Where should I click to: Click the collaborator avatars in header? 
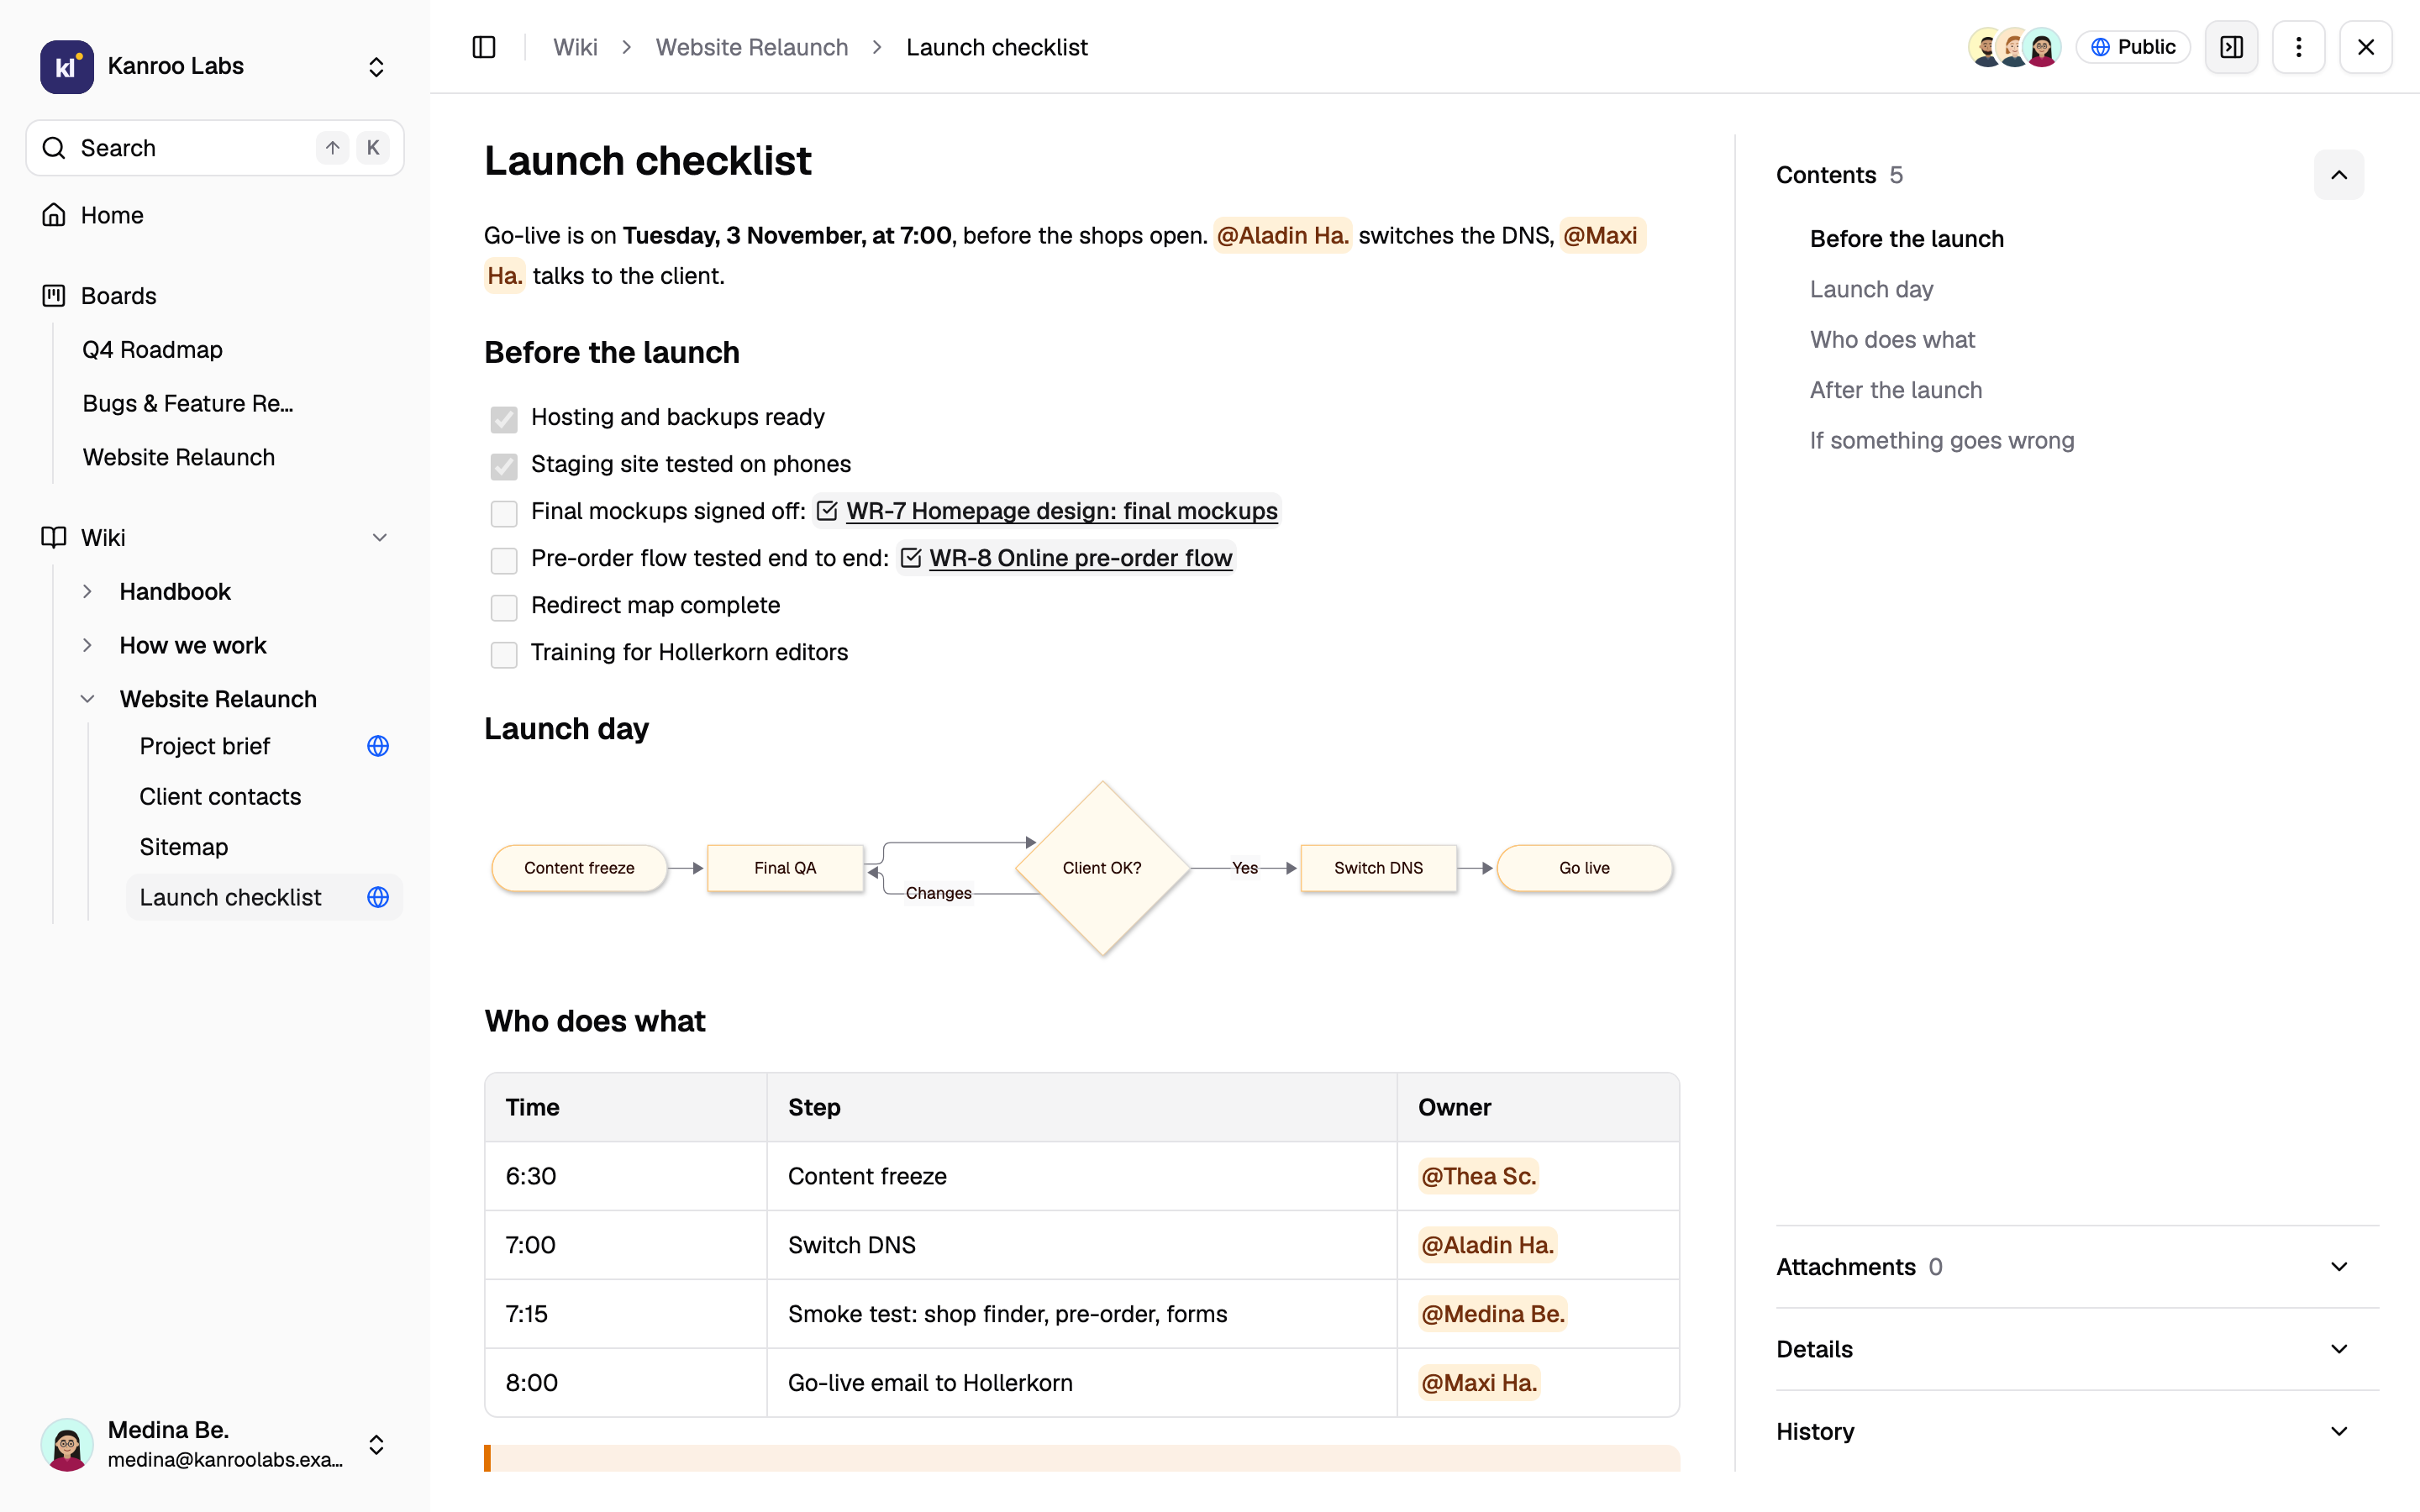point(2014,47)
